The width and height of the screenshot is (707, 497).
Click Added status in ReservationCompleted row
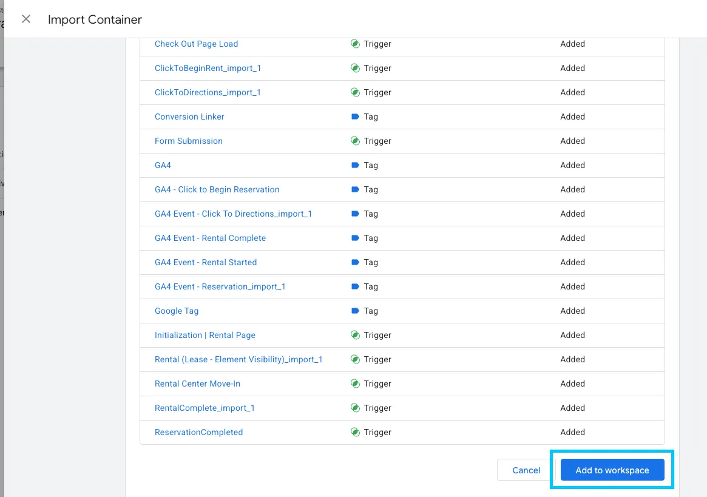click(573, 433)
